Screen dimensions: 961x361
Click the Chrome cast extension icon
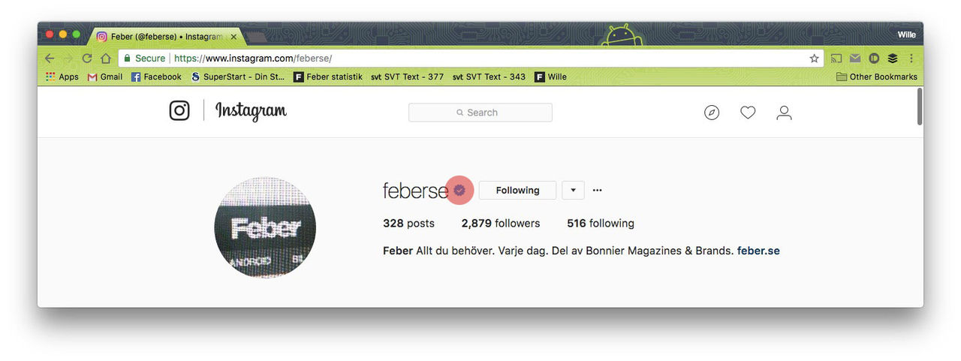tap(836, 58)
